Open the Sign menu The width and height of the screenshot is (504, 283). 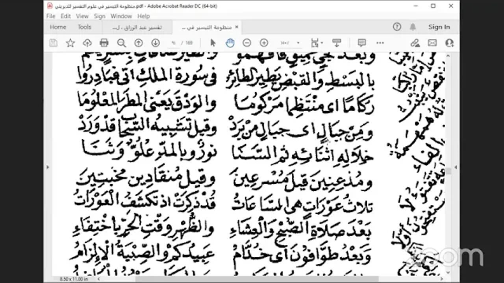tap(100, 16)
